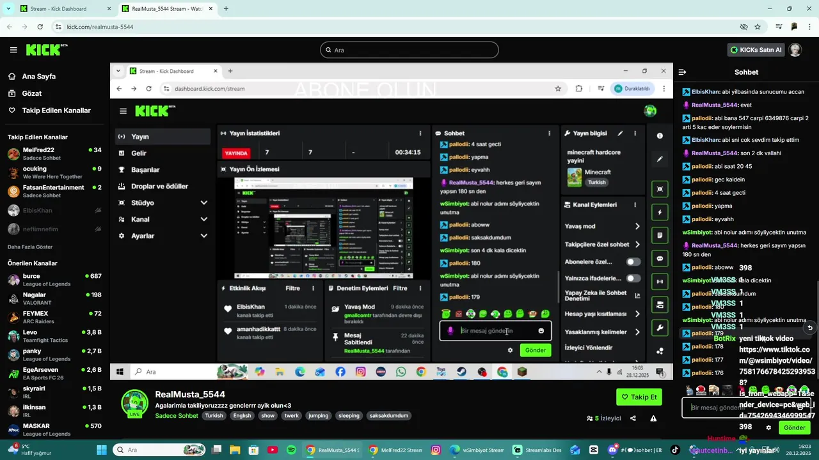Select the saksakdumdum stream tag
819x460 pixels.
(x=388, y=415)
